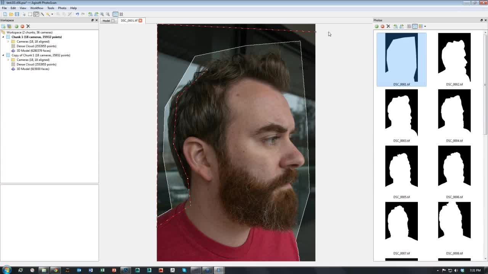This screenshot has height=274, width=488.
Task: Enable items with green Workspace button
Action: [16, 26]
